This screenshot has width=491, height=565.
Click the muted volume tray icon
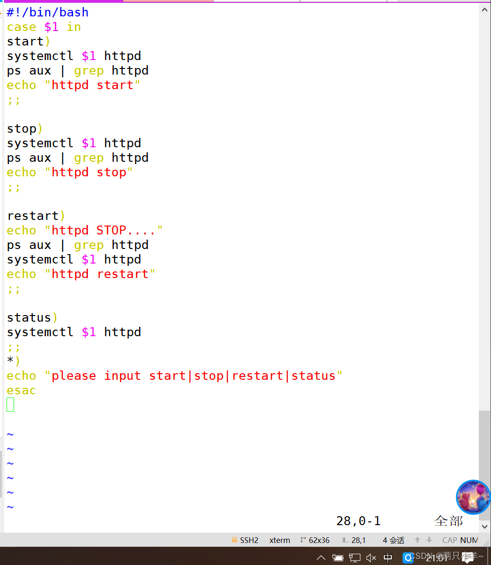point(371,557)
